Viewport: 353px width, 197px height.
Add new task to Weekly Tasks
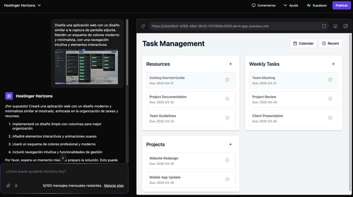[x=333, y=64]
